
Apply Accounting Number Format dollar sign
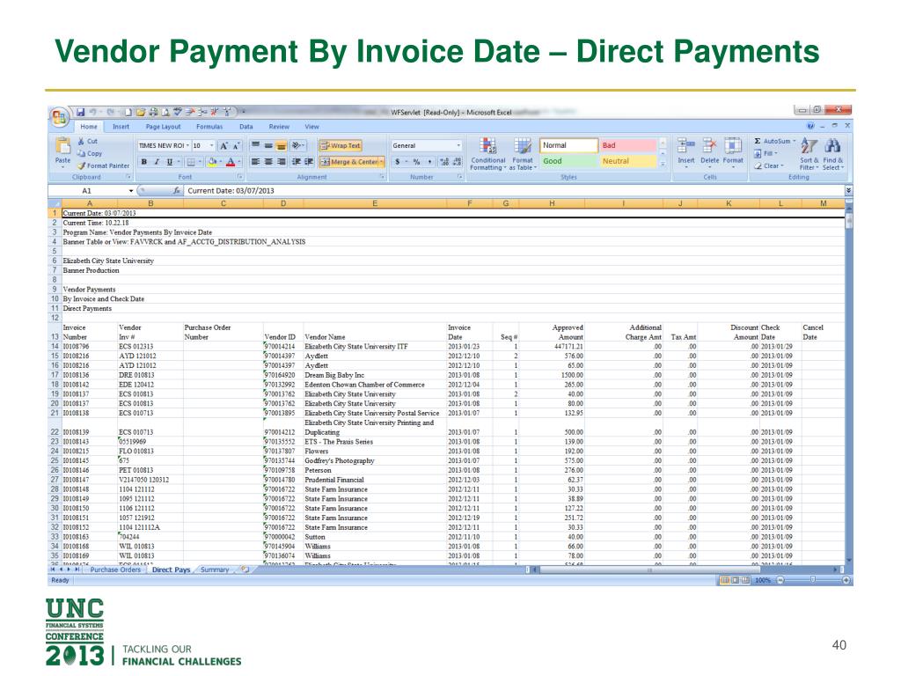(x=397, y=162)
